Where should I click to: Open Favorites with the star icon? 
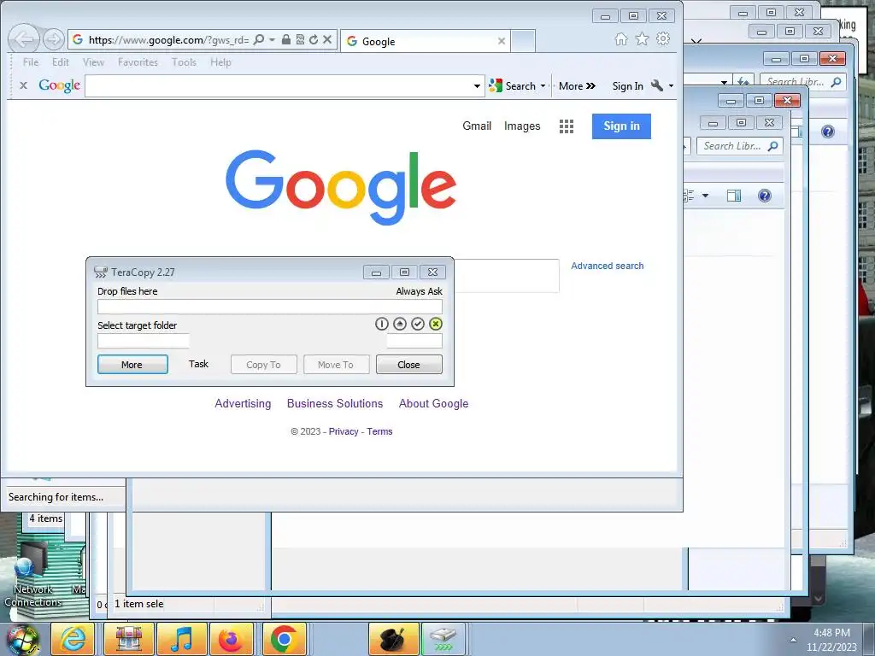(x=643, y=38)
